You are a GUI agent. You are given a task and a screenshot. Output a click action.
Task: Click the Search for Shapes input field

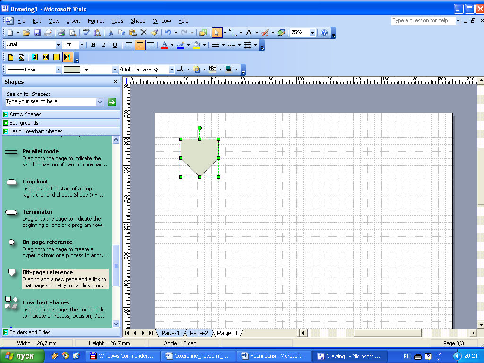click(51, 102)
